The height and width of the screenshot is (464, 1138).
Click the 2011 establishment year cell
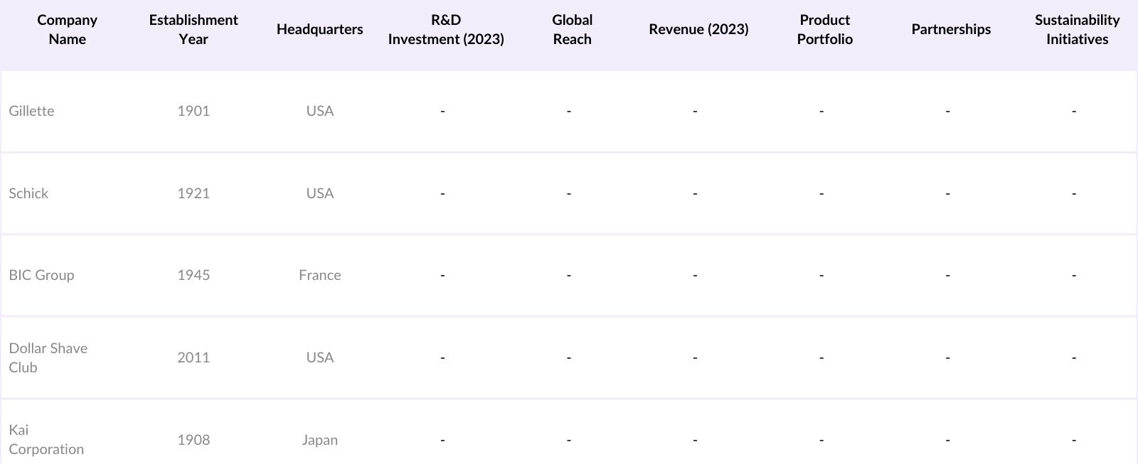193,357
